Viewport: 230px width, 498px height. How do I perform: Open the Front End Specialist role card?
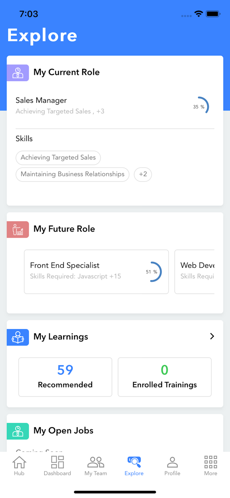(96, 272)
